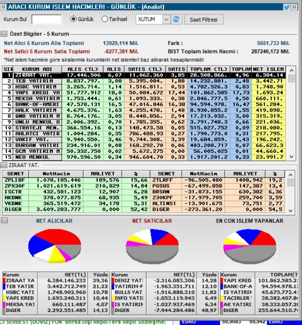Click the window icon left of title text
The image size is (302, 325).
coord(3,7)
